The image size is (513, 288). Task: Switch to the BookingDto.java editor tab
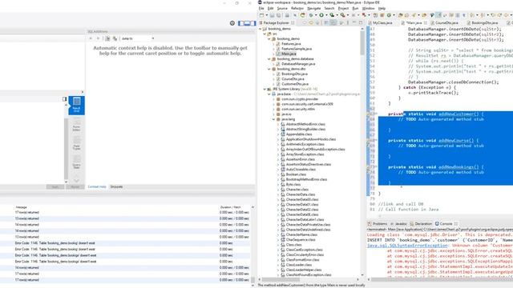[x=483, y=23]
